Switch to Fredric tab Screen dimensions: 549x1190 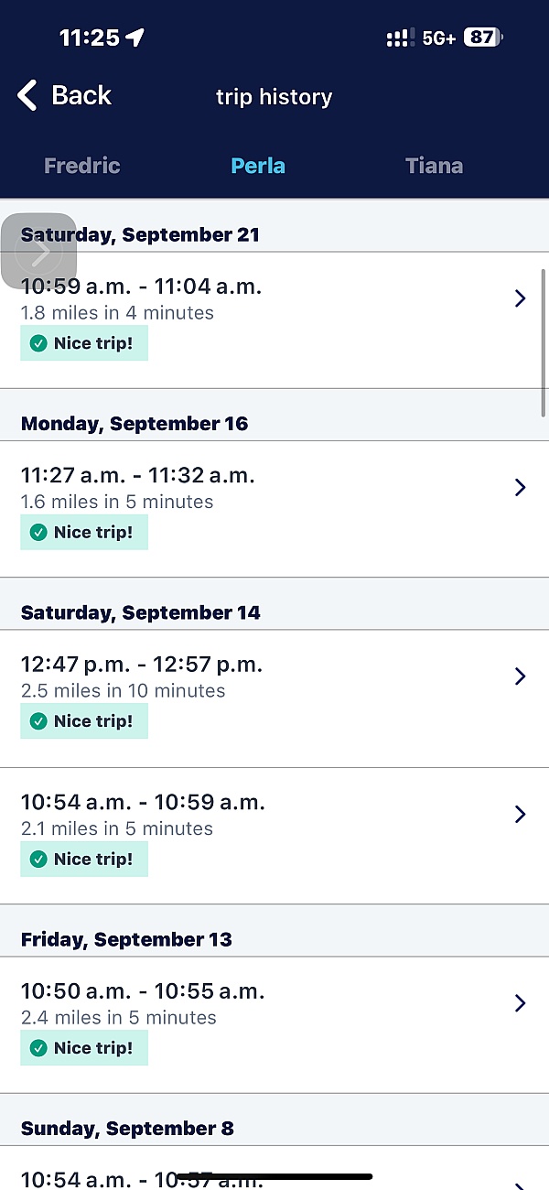click(82, 166)
